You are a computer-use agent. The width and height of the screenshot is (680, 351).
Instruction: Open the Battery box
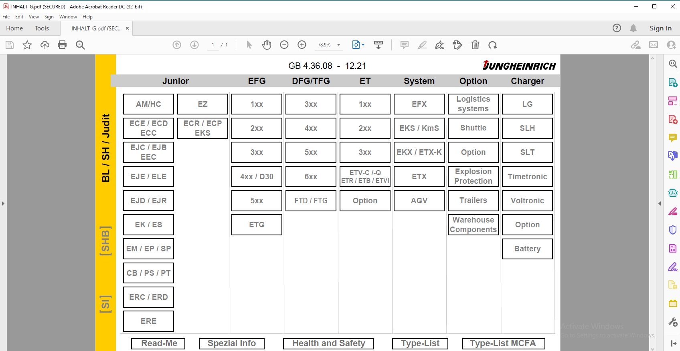coord(527,249)
